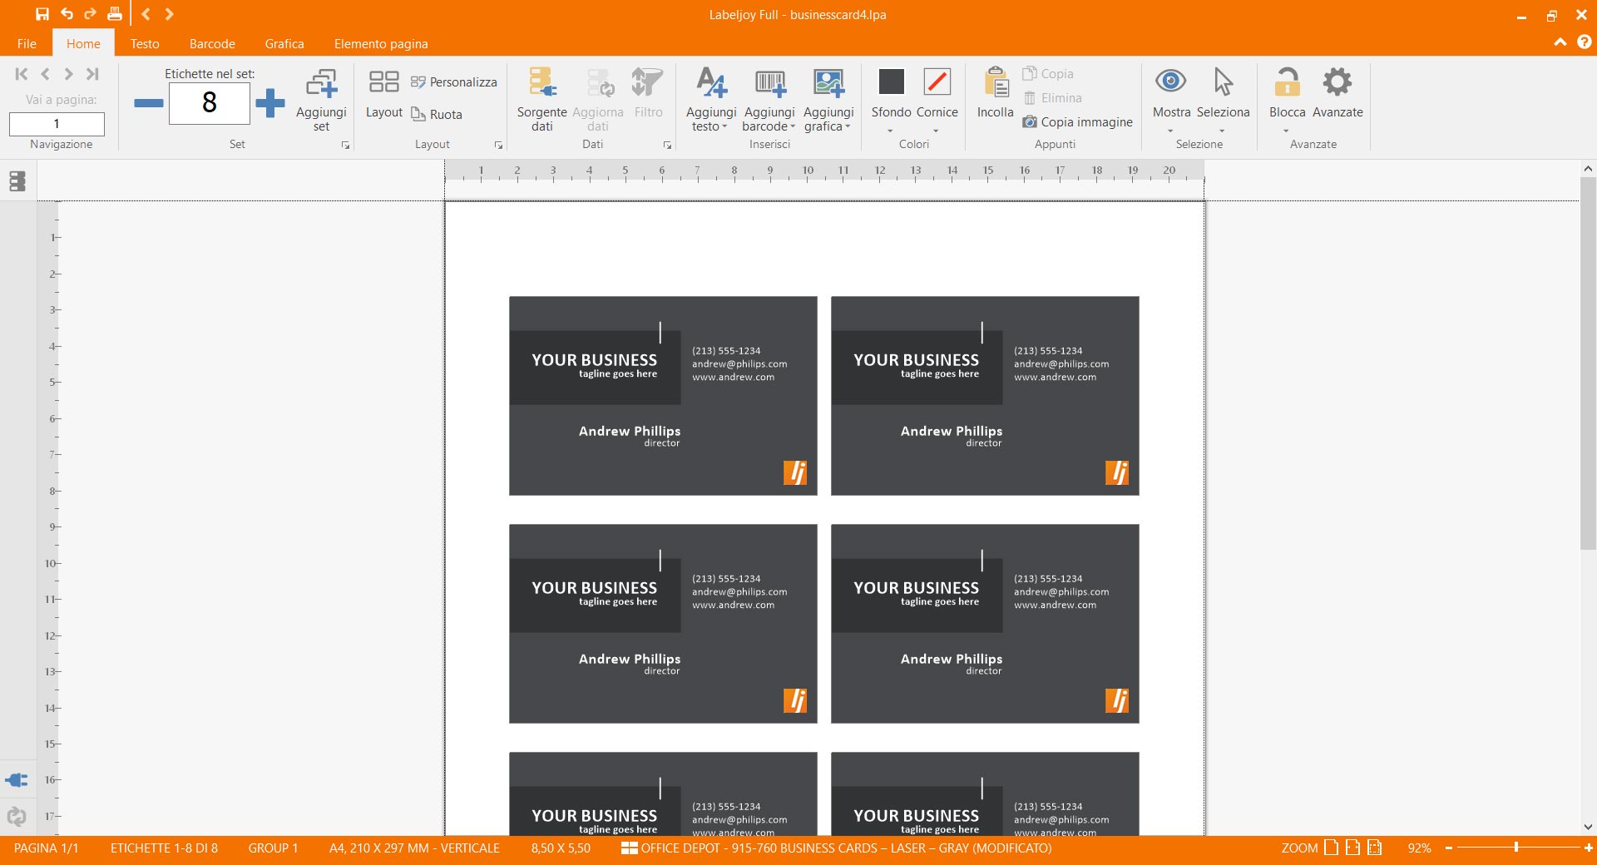Click the Mostra eye icon

click(x=1170, y=81)
